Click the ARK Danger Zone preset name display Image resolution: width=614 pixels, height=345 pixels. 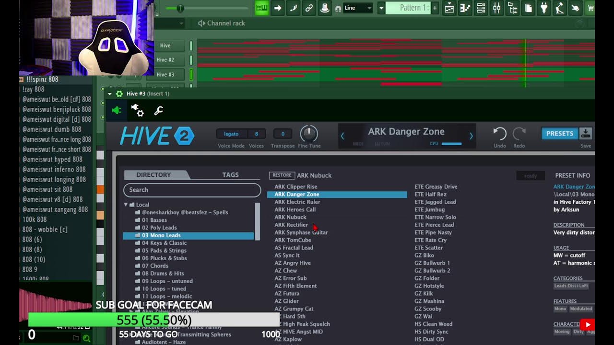(x=406, y=132)
